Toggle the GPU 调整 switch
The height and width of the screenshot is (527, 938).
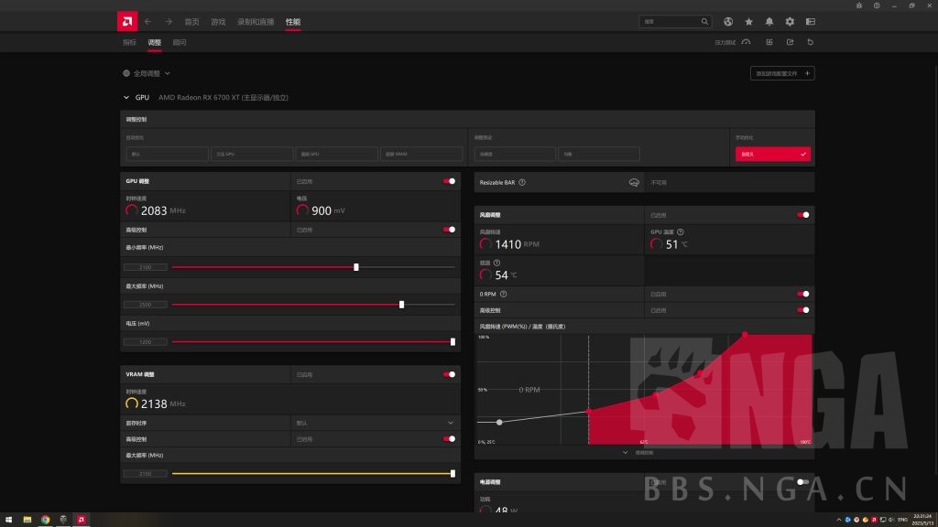tap(449, 181)
